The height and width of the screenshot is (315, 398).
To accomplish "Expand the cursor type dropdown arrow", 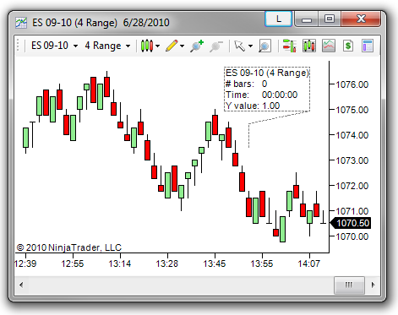I will point(250,46).
